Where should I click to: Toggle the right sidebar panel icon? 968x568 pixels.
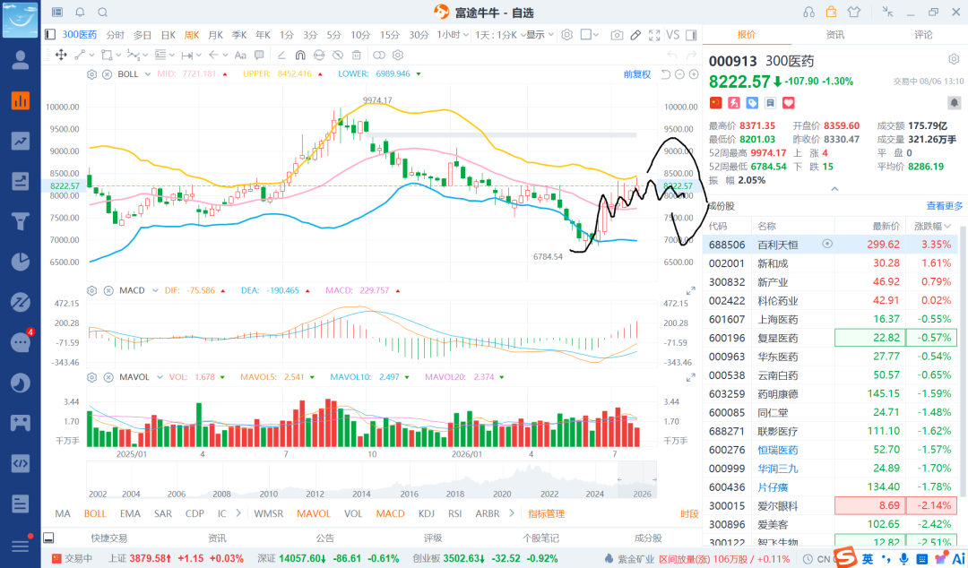pyautogui.click(x=691, y=35)
